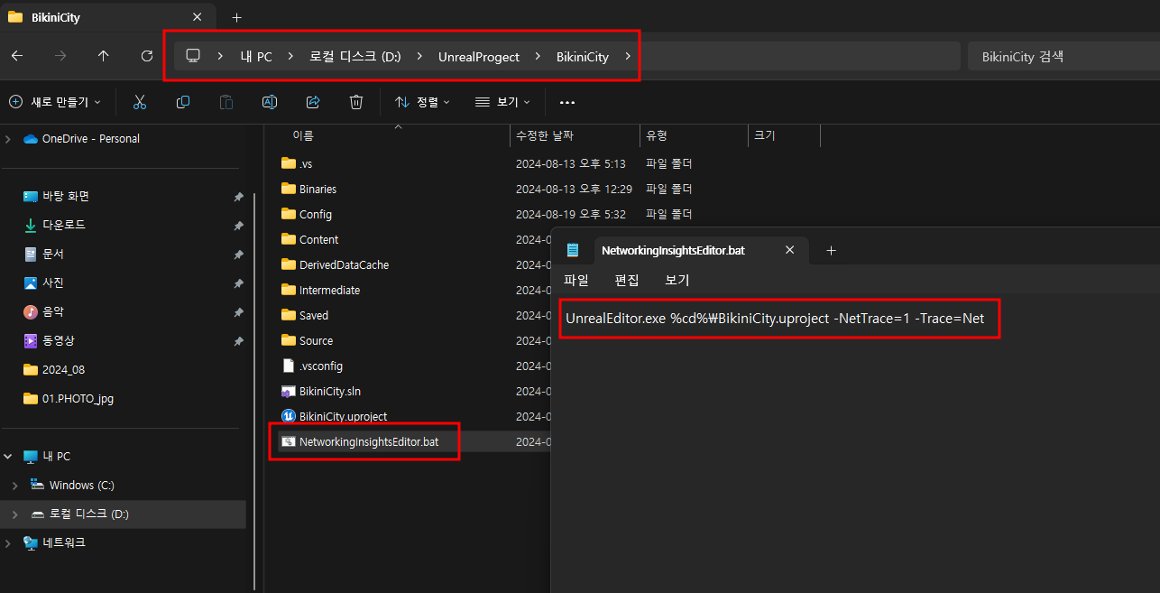The height and width of the screenshot is (593, 1160).
Task: Select the Saved folder
Action: point(314,315)
